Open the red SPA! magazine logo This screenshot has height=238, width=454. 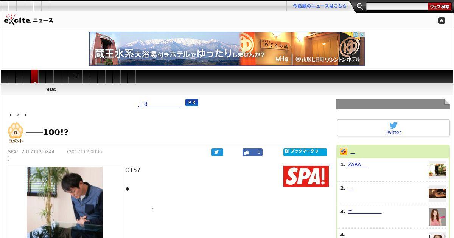tap(306, 176)
